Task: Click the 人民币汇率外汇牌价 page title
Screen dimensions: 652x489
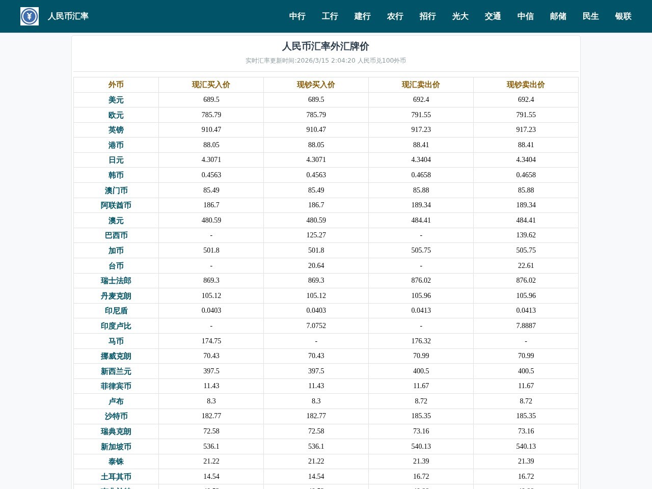Action: tap(325, 46)
